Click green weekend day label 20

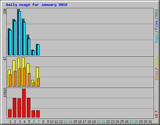pyautogui.click(x=98, y=122)
